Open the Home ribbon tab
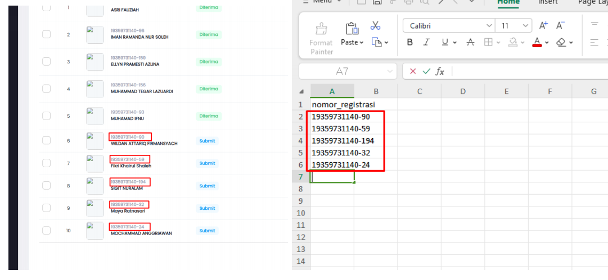The height and width of the screenshot is (280, 608). pyautogui.click(x=508, y=2)
